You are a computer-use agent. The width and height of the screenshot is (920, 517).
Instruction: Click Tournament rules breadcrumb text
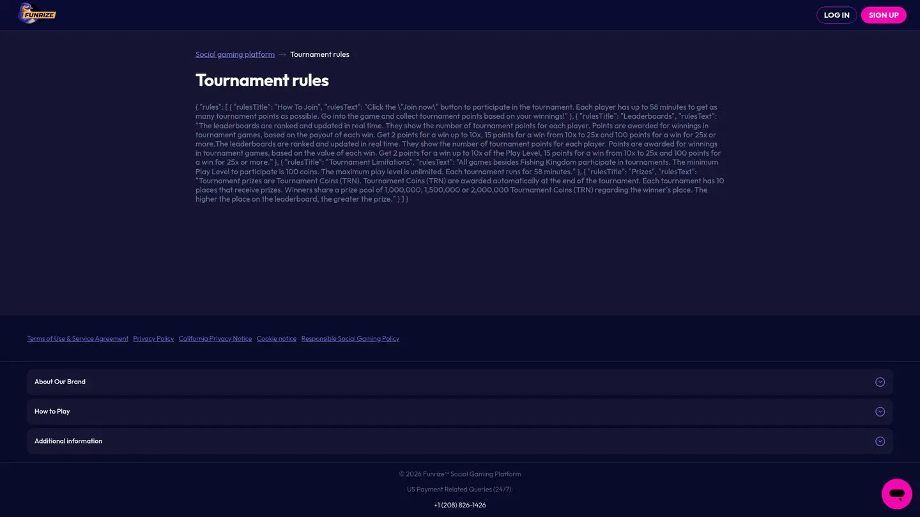pyautogui.click(x=319, y=54)
